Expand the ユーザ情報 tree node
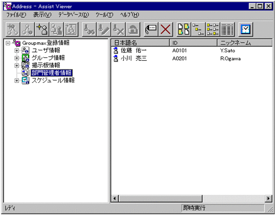 (x=17, y=51)
